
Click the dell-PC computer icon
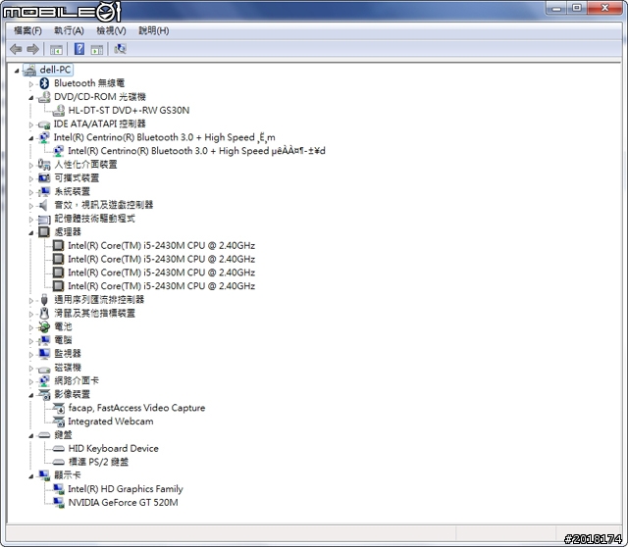pyautogui.click(x=29, y=70)
